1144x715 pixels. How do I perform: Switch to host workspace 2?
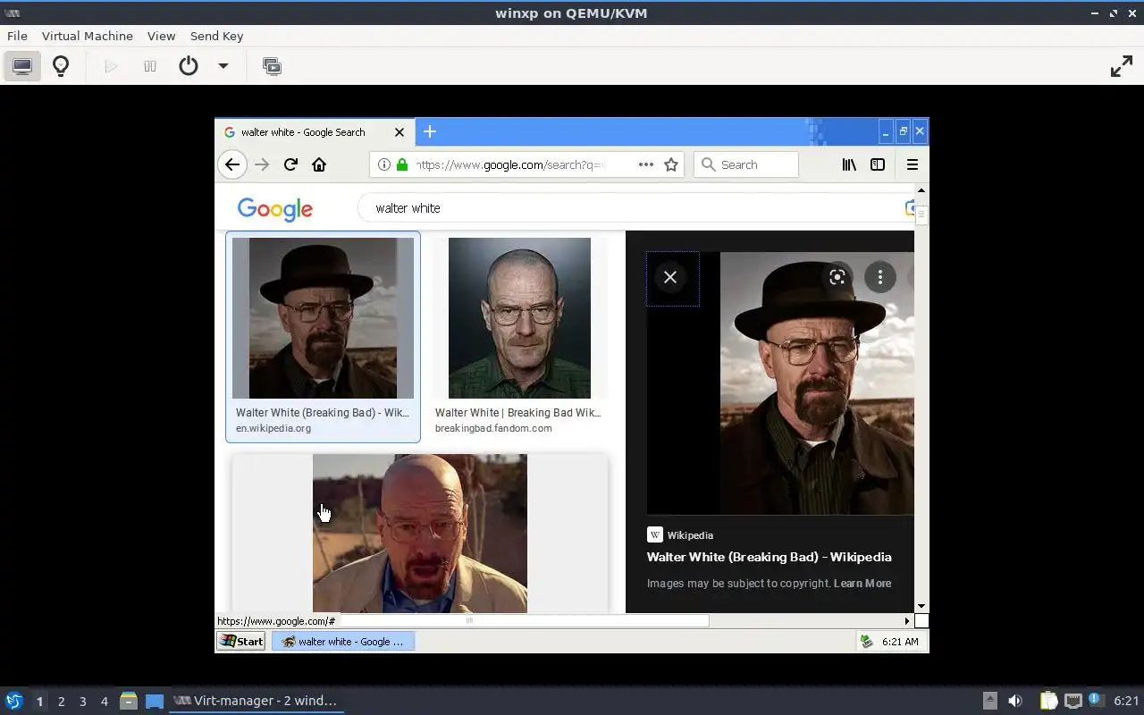pos(61,702)
